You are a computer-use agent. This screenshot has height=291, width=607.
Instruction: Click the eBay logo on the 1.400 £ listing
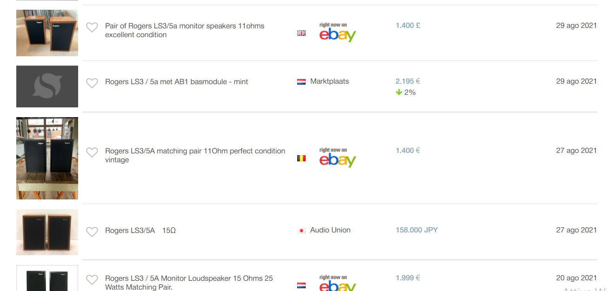[337, 33]
